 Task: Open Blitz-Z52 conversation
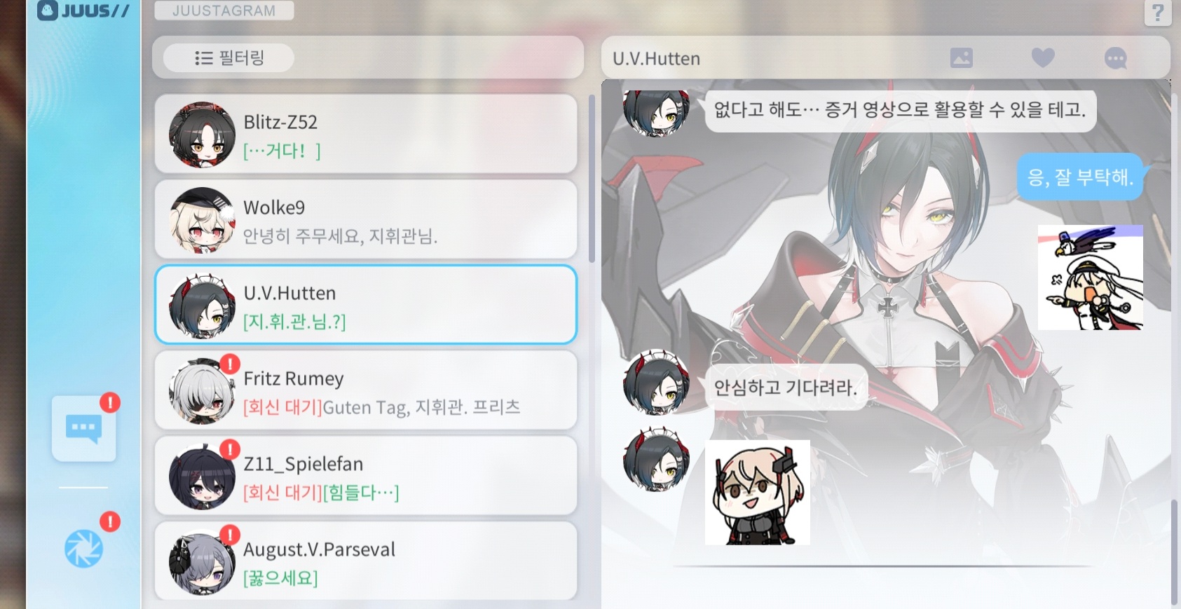[x=366, y=134]
